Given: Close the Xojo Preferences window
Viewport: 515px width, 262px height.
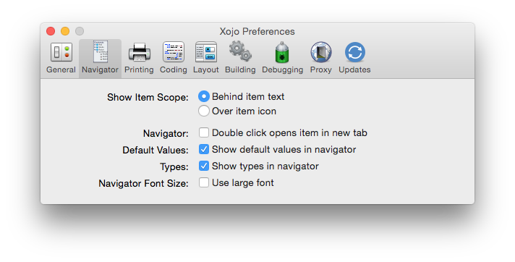Looking at the screenshot, I should (x=51, y=31).
